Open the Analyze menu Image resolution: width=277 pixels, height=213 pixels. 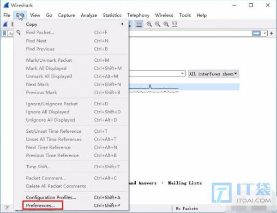(89, 15)
